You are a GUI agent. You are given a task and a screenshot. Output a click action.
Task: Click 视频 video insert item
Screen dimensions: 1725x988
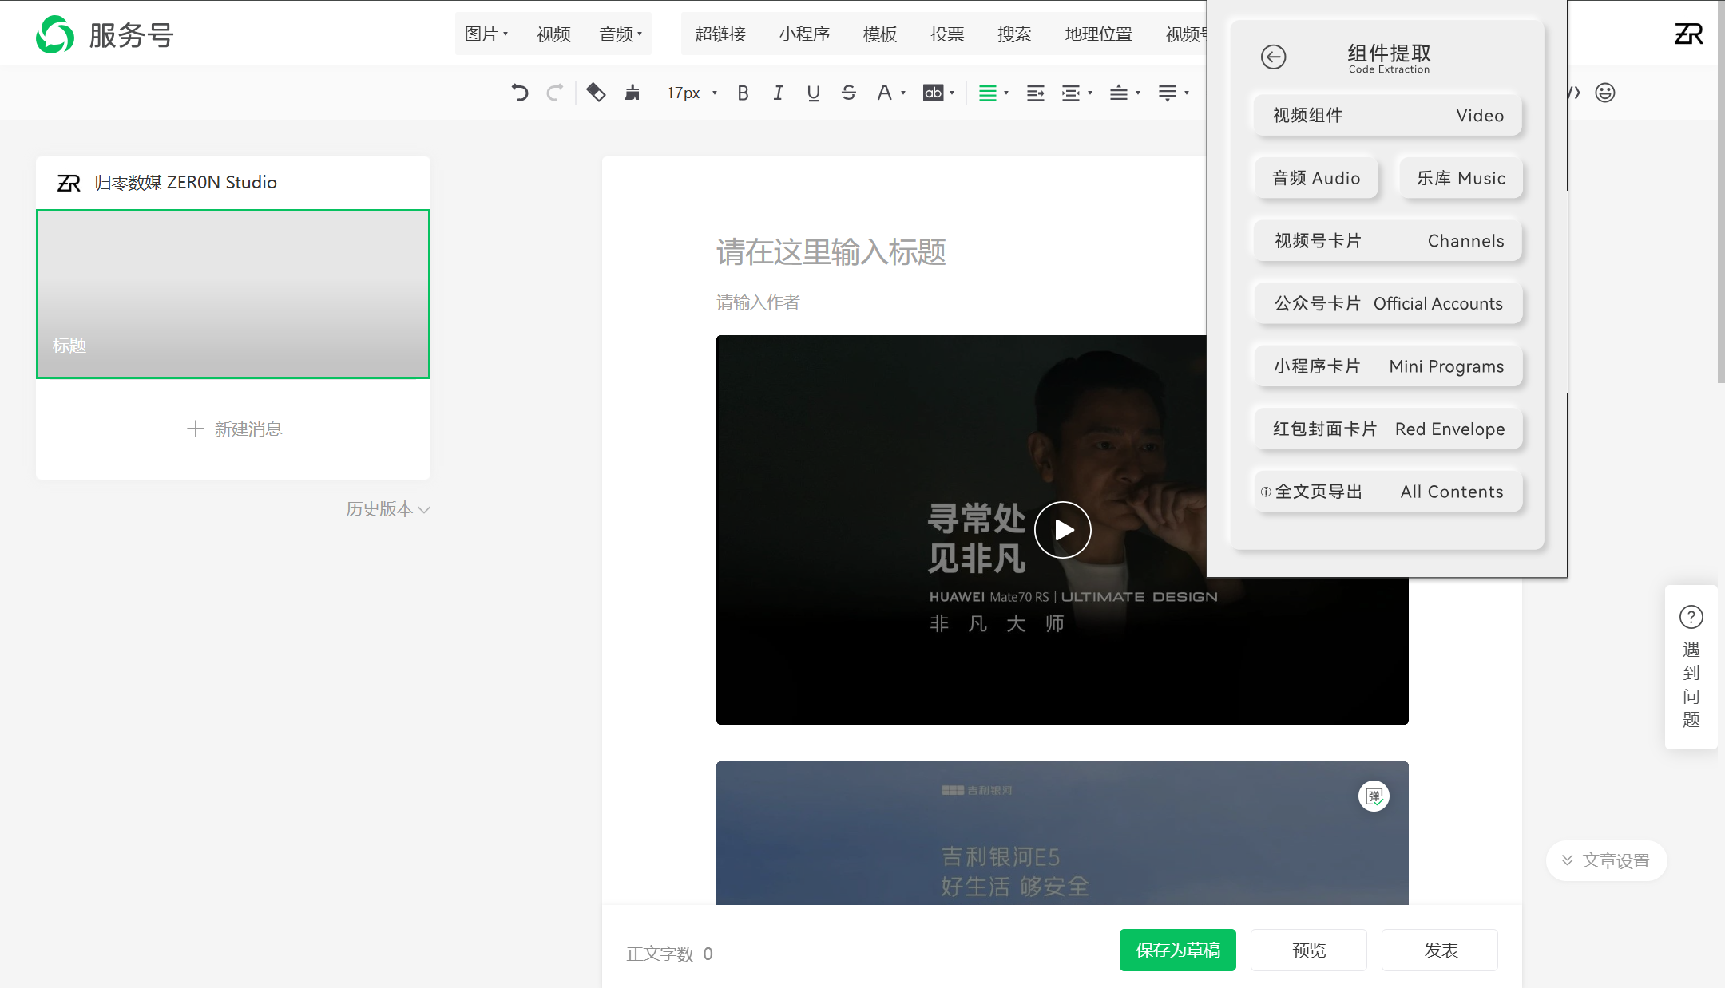[553, 34]
